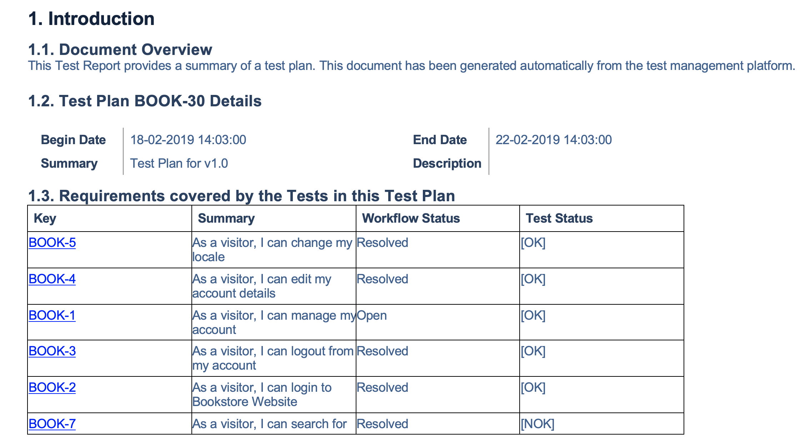
Task: Open the BOOK-5 requirement link
Action: pos(52,243)
